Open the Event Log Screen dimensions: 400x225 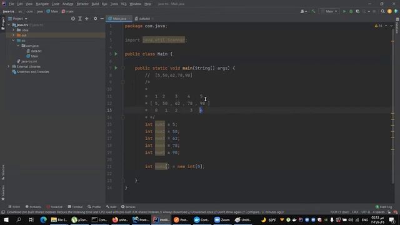[x=384, y=207]
